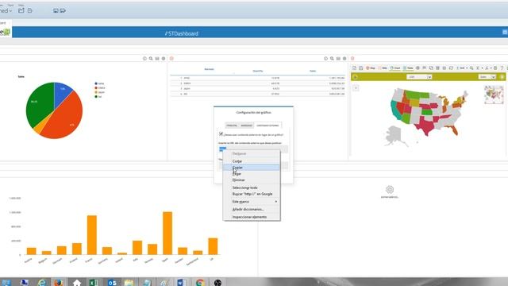
Task: Click the zoom icon on the table panel
Action: click(x=332, y=59)
